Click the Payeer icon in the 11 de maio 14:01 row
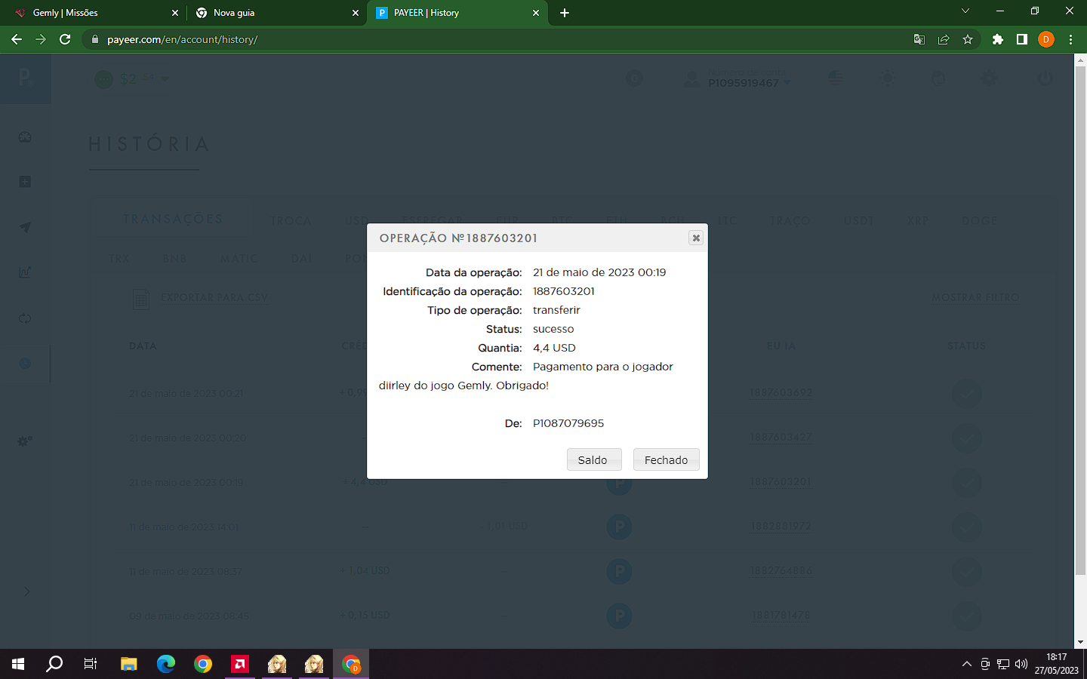The image size is (1087, 679). 619,527
